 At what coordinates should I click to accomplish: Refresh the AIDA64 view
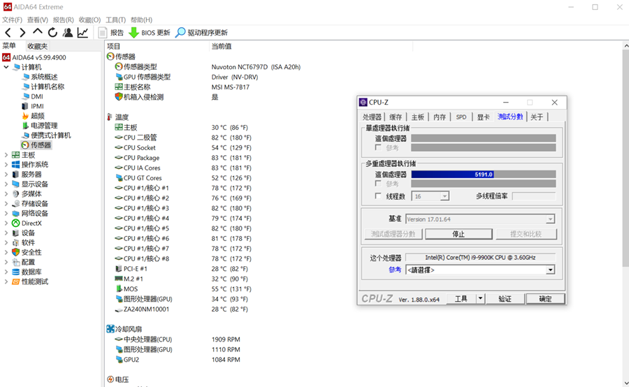coord(52,33)
